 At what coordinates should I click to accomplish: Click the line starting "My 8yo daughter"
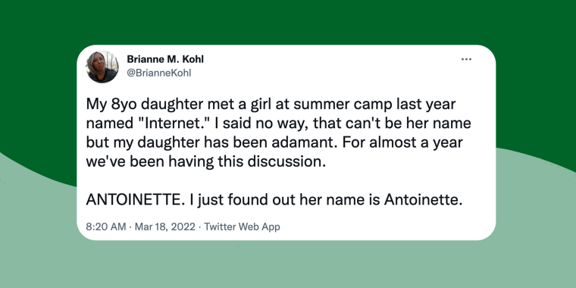click(271, 105)
